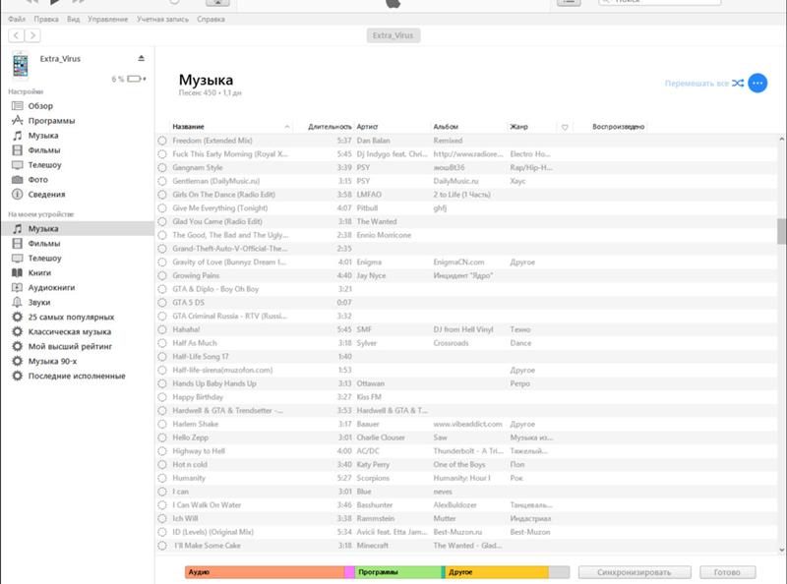This screenshot has height=584, width=787.
Task: Open the Справка menu
Action: (211, 19)
